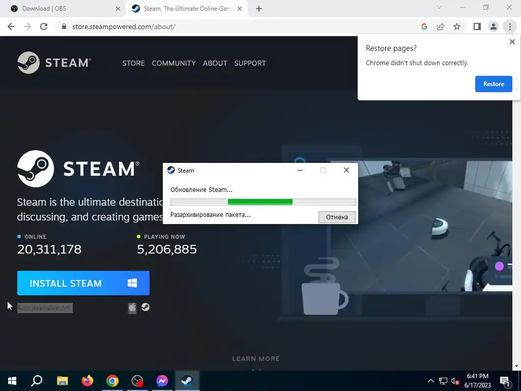
Task: Open the clock showing 6:41 PM
Action: point(477,381)
